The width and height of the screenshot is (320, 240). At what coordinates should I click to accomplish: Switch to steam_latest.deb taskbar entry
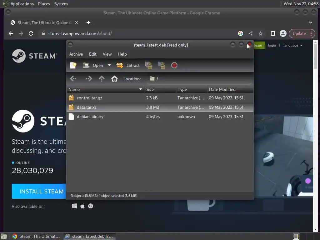(x=89, y=236)
